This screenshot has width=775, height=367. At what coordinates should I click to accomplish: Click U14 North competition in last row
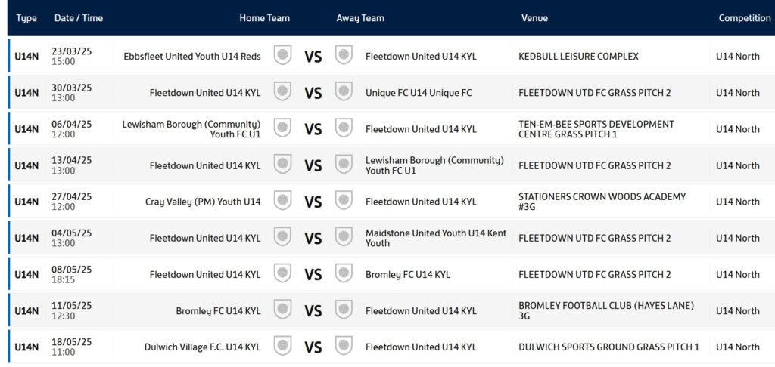738,347
